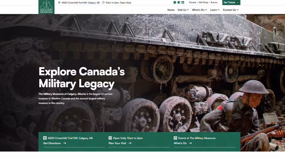
Task: Click the calendar icon beside Events at The Military Museums
Action: click(176, 138)
